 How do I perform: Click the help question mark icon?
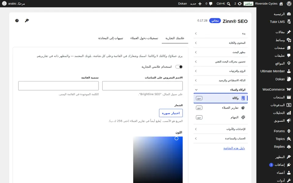(17, 20)
